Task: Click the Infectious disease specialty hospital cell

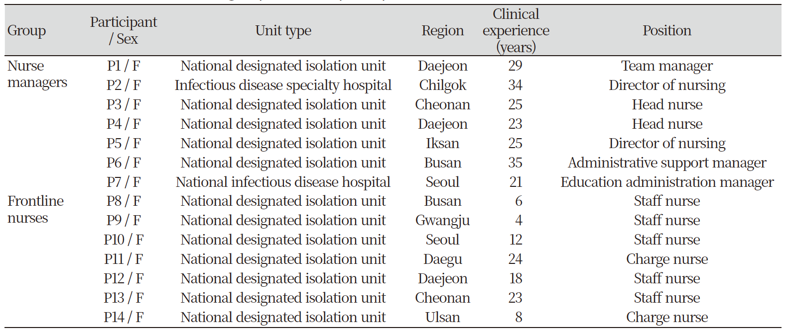Action: pos(283,85)
